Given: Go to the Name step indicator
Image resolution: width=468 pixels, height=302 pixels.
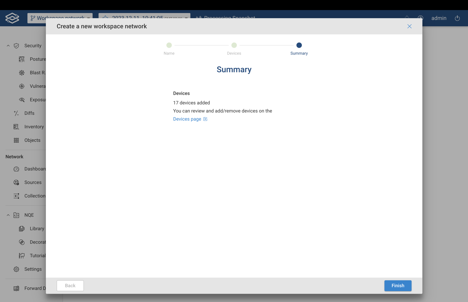Looking at the screenshot, I should [169, 45].
